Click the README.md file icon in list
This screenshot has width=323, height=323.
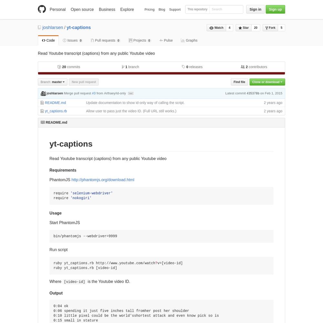click(42, 103)
